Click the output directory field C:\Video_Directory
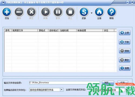The image size is (135, 97). pyautogui.click(x=65, y=83)
